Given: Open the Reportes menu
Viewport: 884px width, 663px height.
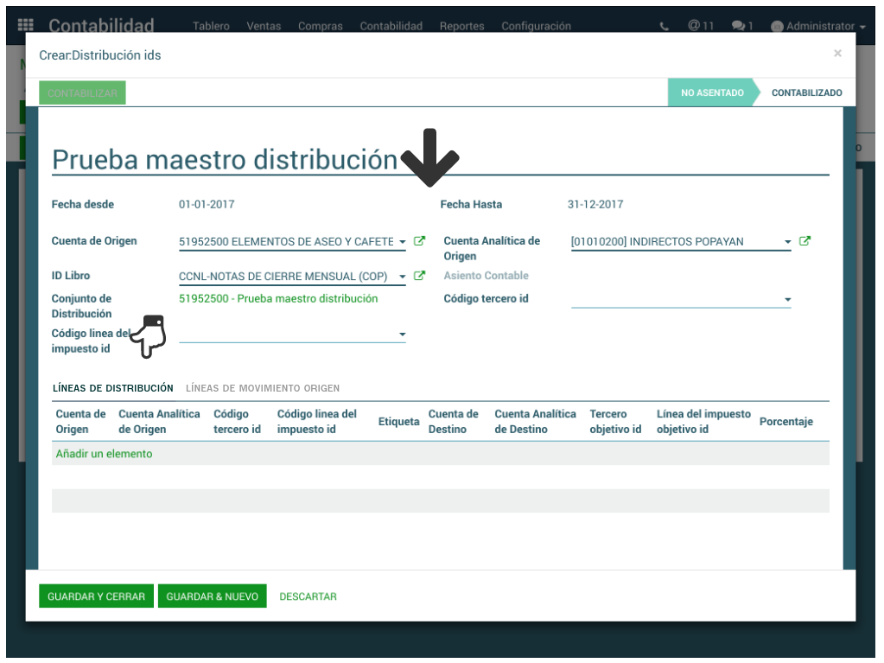Looking at the screenshot, I should (x=461, y=26).
